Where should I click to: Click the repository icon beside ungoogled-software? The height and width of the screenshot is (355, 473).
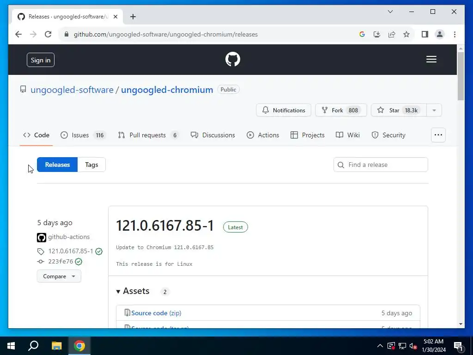coord(23,89)
